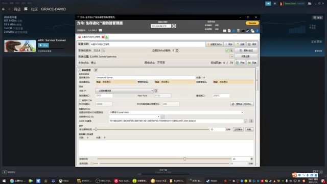The height and width of the screenshot is (184, 327).
Task: Open install folder via yellow folder icon
Action: pos(231,57)
